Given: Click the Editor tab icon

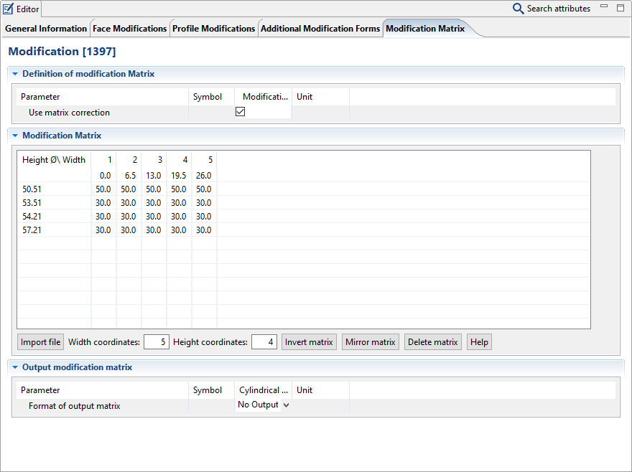Looking at the screenshot, I should [x=9, y=9].
